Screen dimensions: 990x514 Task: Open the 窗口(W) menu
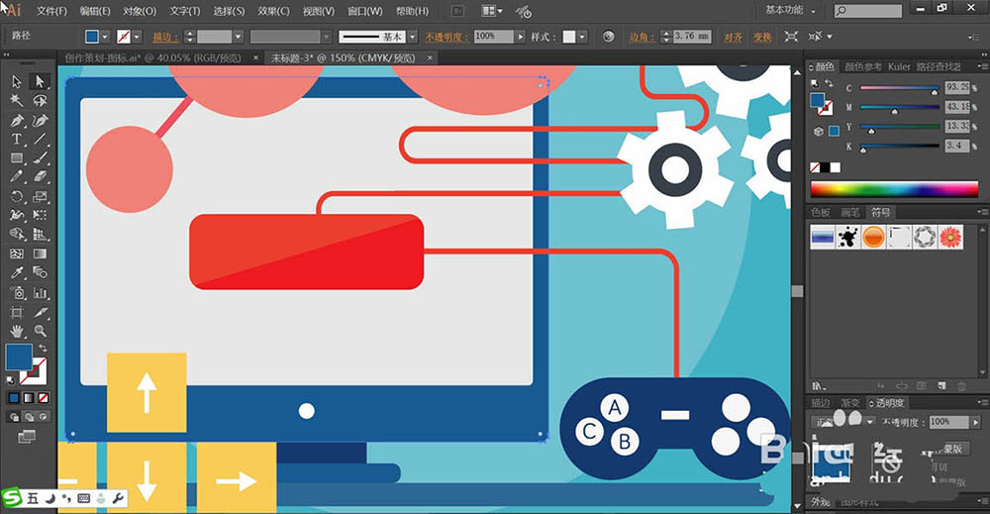pyautogui.click(x=365, y=11)
